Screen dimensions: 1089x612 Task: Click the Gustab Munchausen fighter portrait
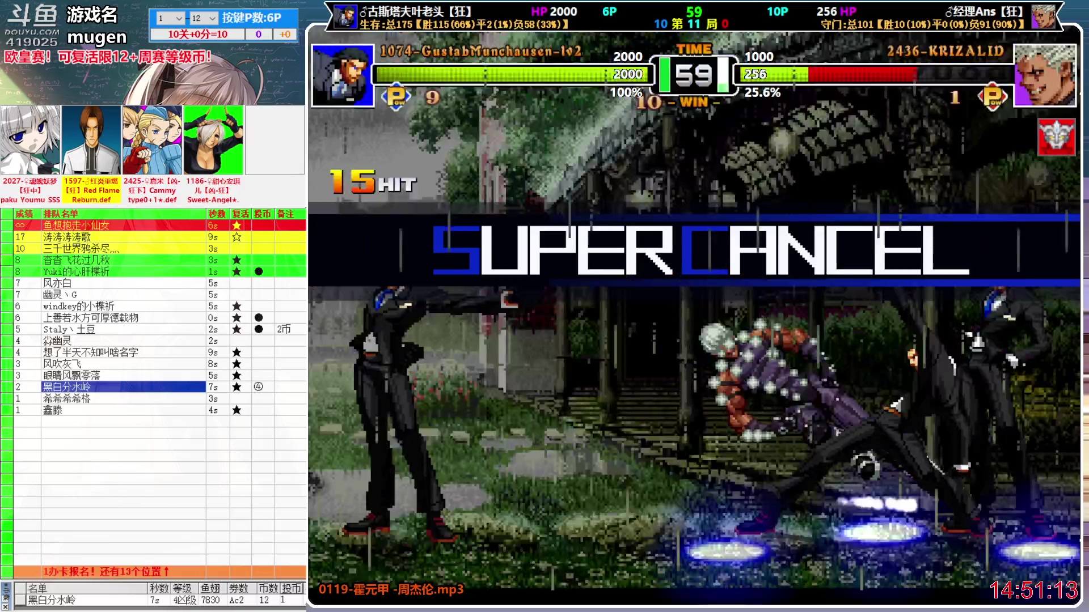pos(343,75)
